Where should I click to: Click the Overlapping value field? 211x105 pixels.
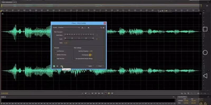(x=90, y=55)
